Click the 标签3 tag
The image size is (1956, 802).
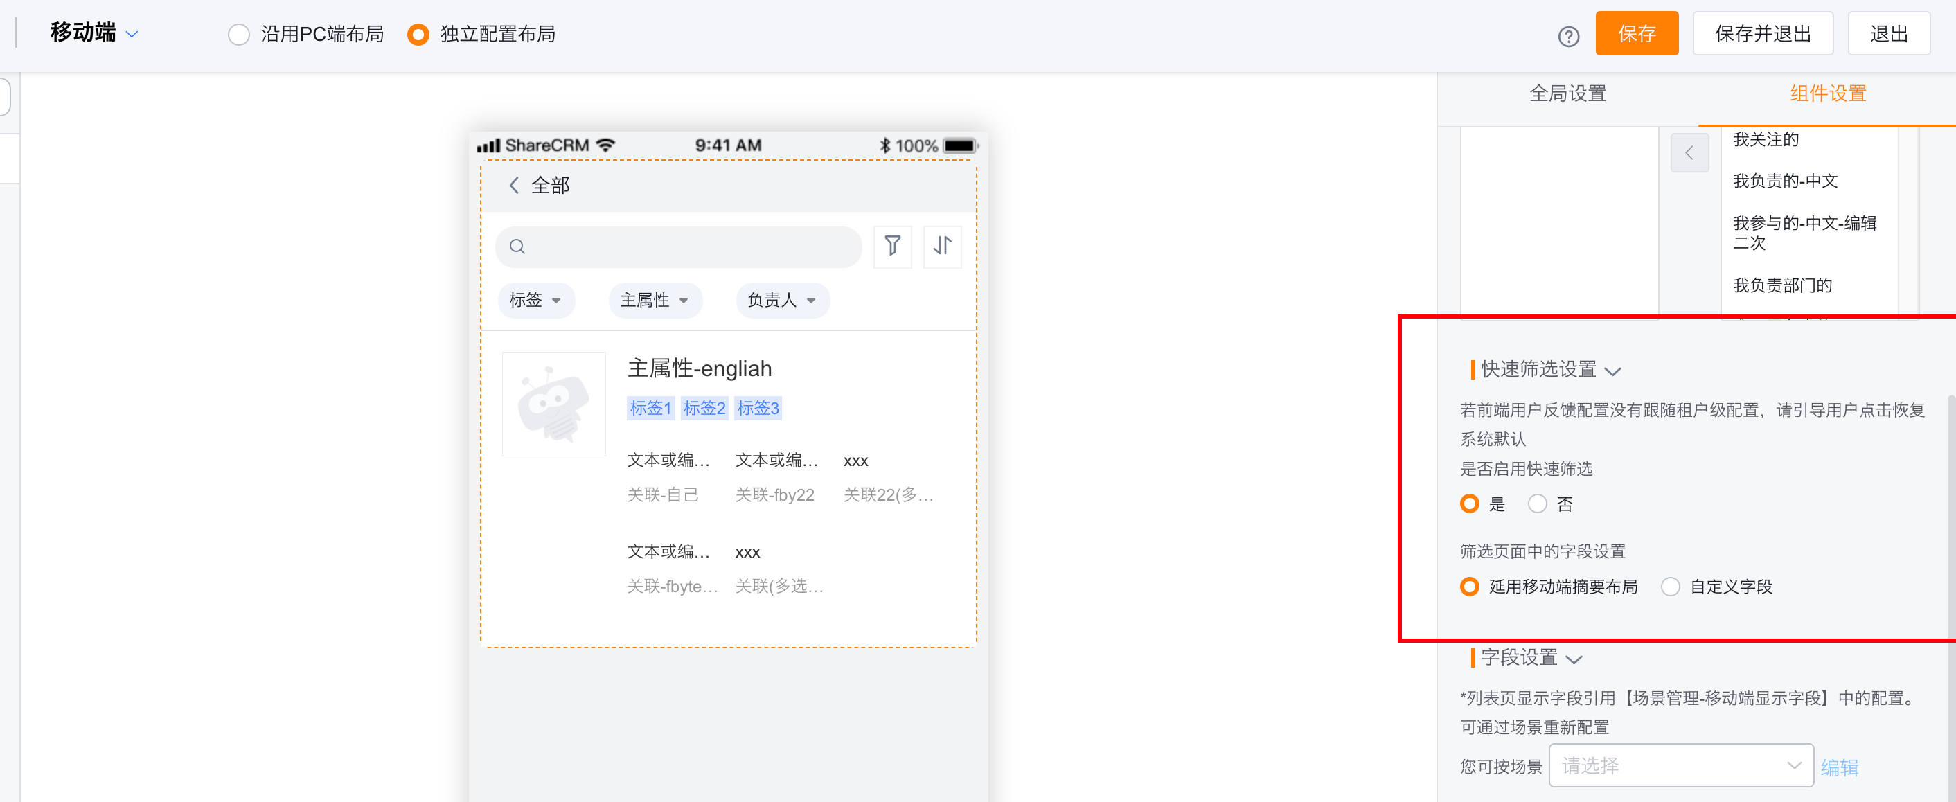pos(758,408)
